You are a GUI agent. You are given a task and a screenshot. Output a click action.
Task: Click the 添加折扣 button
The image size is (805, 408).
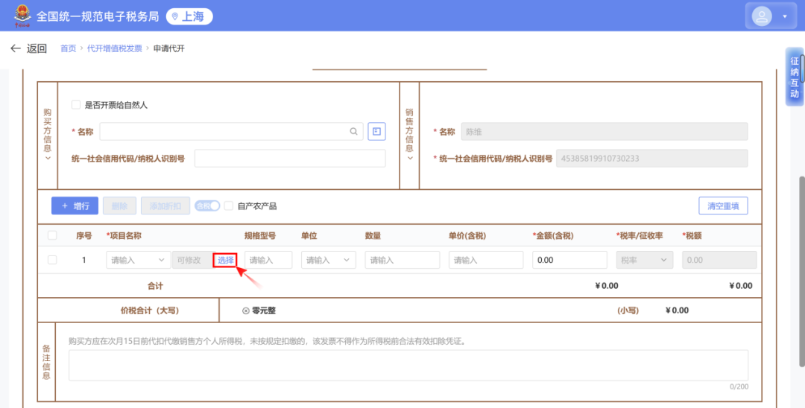(x=165, y=205)
